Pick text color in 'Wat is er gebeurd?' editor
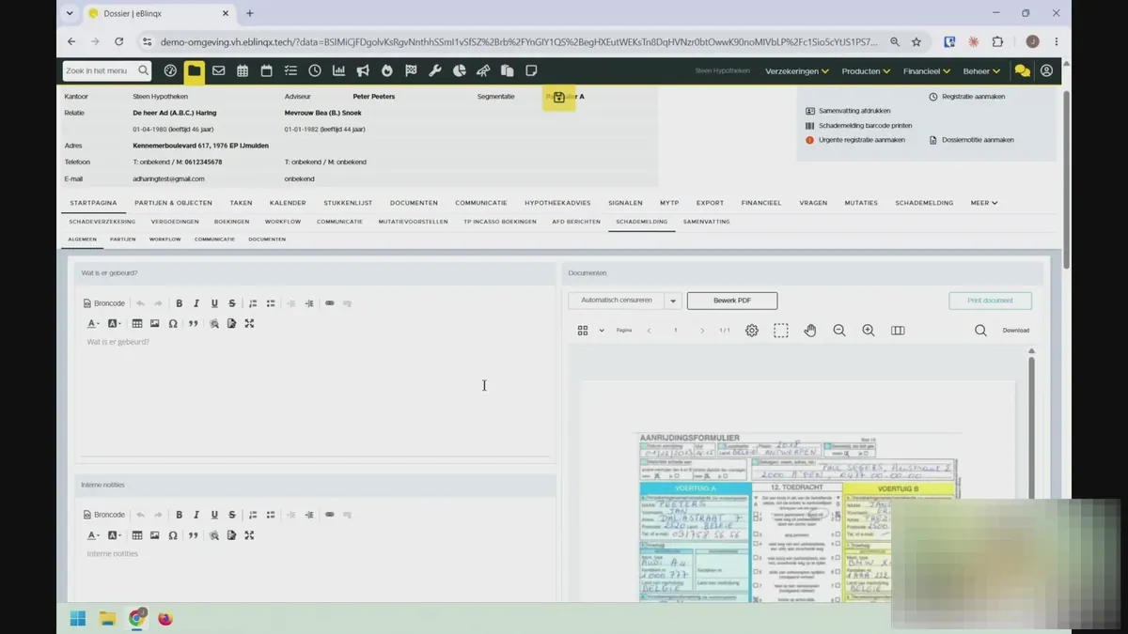The image size is (1128, 634). tap(93, 323)
